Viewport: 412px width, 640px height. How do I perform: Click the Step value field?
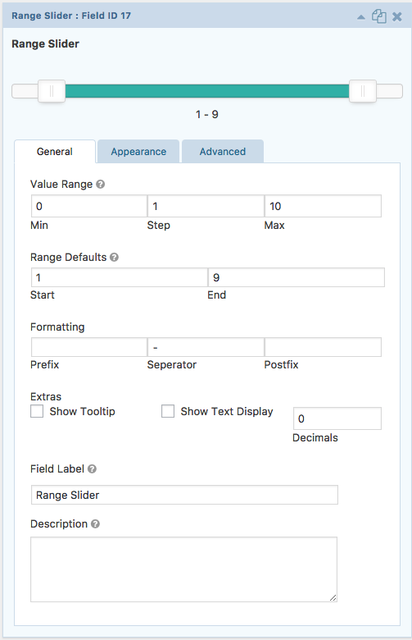(206, 206)
